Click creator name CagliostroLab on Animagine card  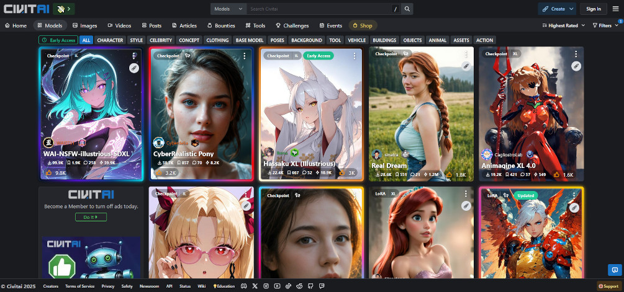pyautogui.click(x=509, y=154)
